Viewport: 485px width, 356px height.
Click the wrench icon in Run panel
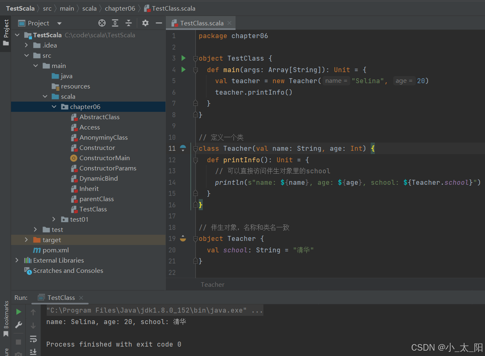[18, 325]
